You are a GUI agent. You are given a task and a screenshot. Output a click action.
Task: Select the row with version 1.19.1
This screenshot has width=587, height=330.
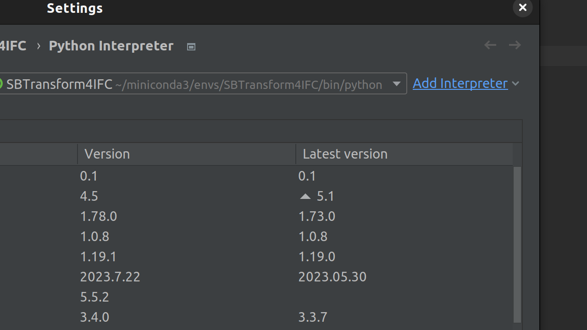pyautogui.click(x=99, y=257)
